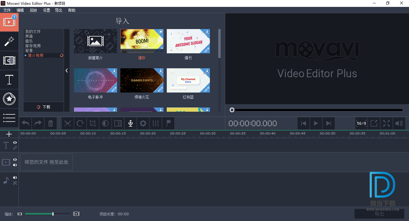This screenshot has width=409, height=221.
Task: Click the Redo arrow button
Action: 38,123
